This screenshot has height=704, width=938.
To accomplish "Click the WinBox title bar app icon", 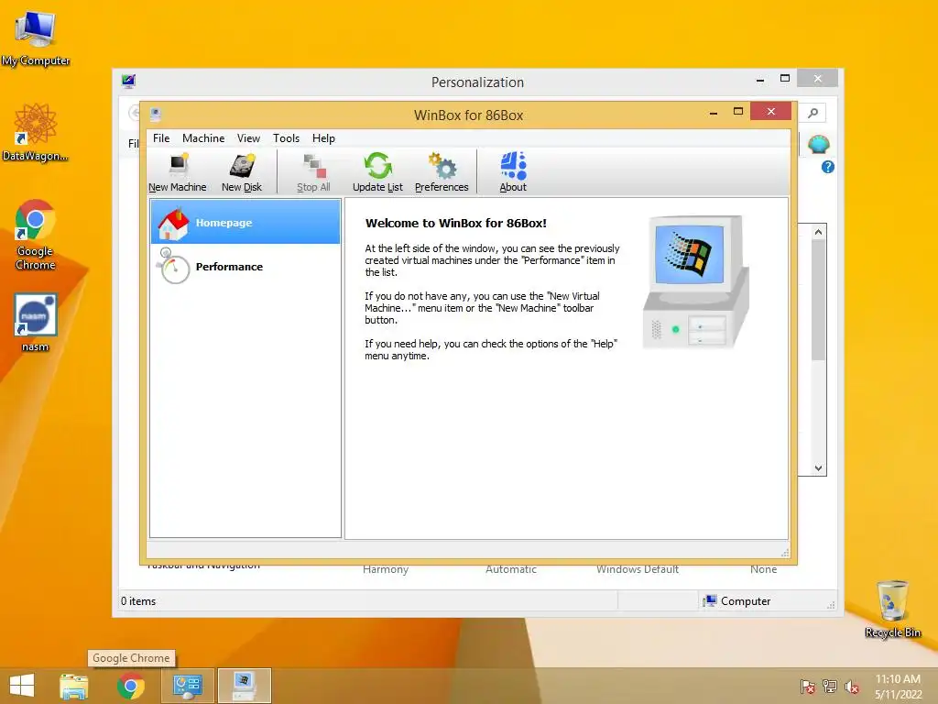I will [x=156, y=114].
